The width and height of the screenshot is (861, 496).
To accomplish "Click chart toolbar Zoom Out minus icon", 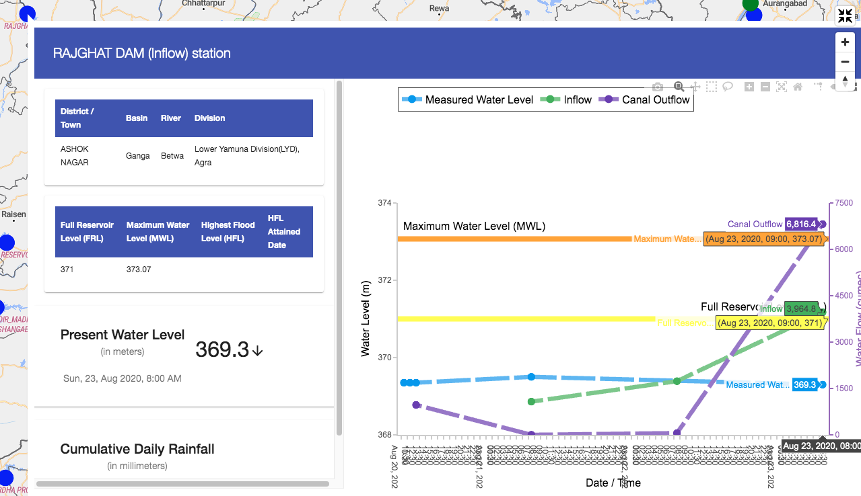I will pos(765,87).
